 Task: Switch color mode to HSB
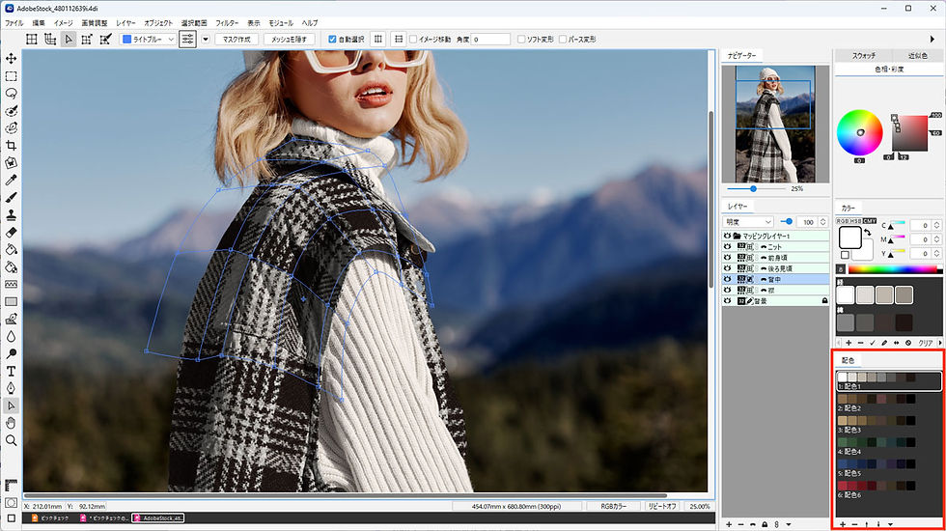click(x=855, y=221)
